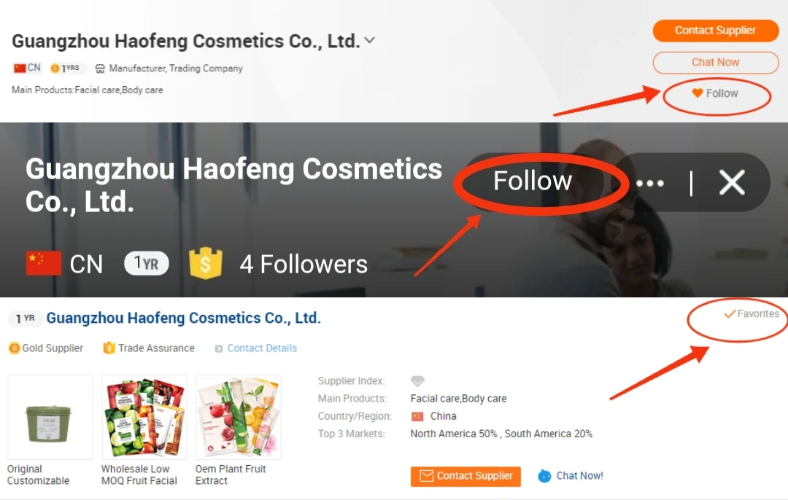Open the green jar product thumbnail
Screen dimensions: 788x500
tap(50, 417)
